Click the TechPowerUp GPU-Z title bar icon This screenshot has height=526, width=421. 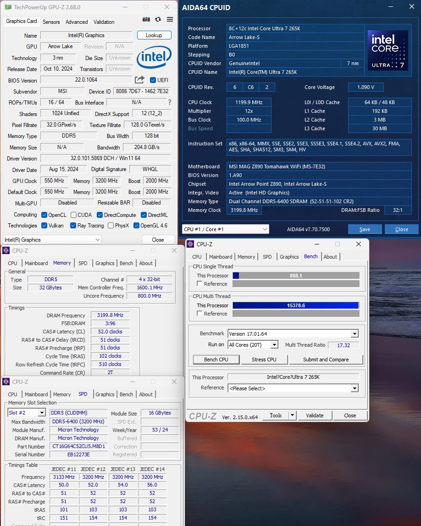pos(8,7)
